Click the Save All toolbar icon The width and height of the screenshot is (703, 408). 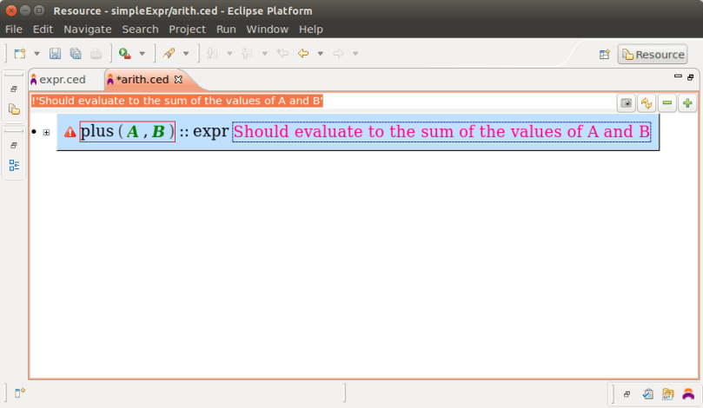[x=76, y=54]
